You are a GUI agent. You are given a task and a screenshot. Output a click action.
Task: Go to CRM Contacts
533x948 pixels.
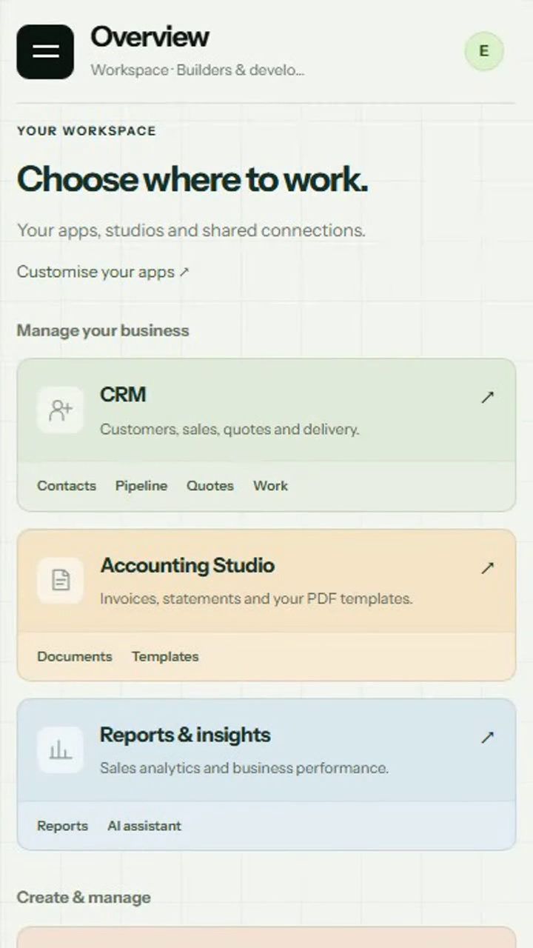67,486
